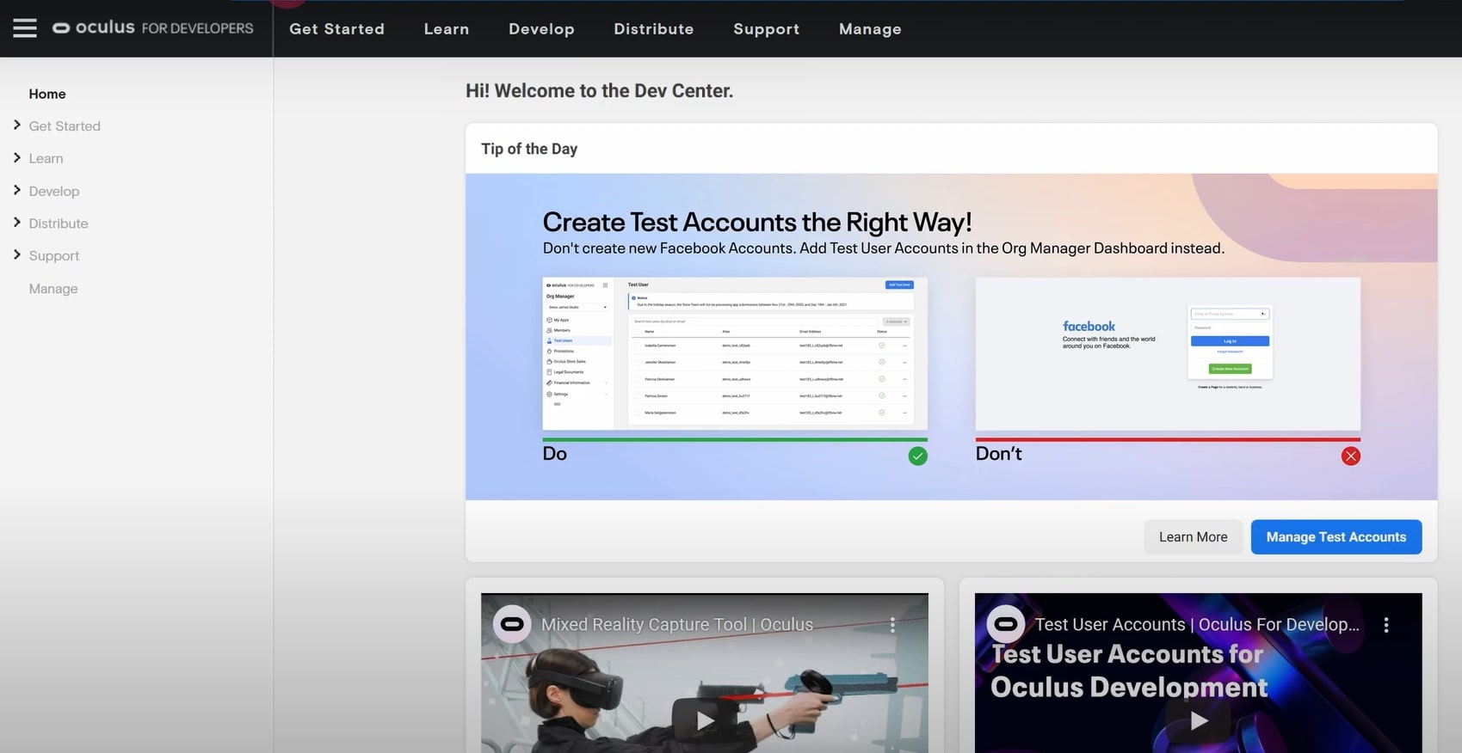
Task: Click the Oculus for Developers logo
Action: point(153,28)
